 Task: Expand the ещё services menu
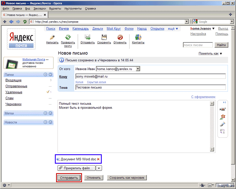coord(173,29)
